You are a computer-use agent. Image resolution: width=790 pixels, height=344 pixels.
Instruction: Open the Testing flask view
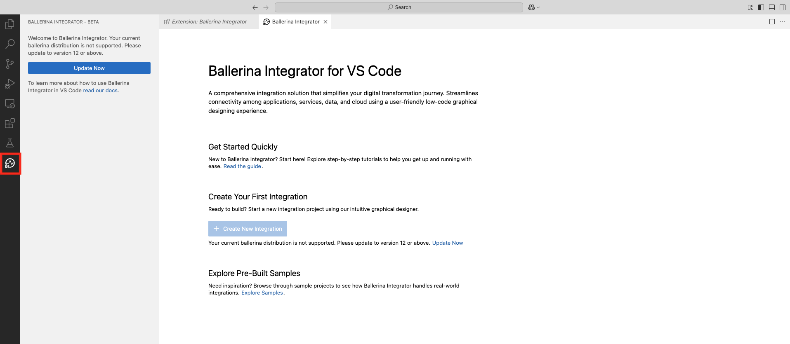[x=10, y=143]
